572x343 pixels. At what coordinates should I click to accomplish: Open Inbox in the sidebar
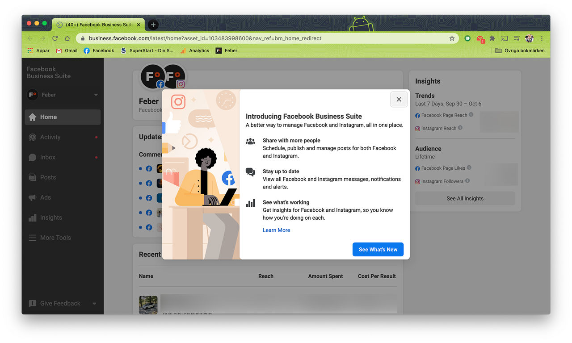tap(63, 157)
